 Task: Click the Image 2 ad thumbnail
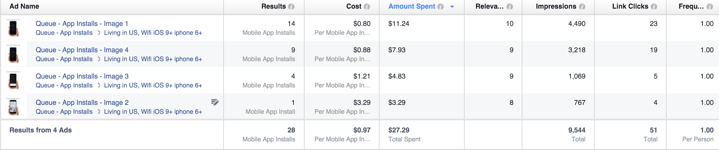pyautogui.click(x=13, y=107)
